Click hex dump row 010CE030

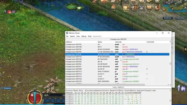tap(103, 101)
